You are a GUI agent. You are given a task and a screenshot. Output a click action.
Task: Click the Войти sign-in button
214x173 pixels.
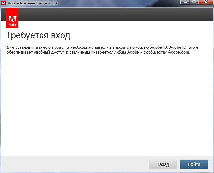(x=194, y=164)
